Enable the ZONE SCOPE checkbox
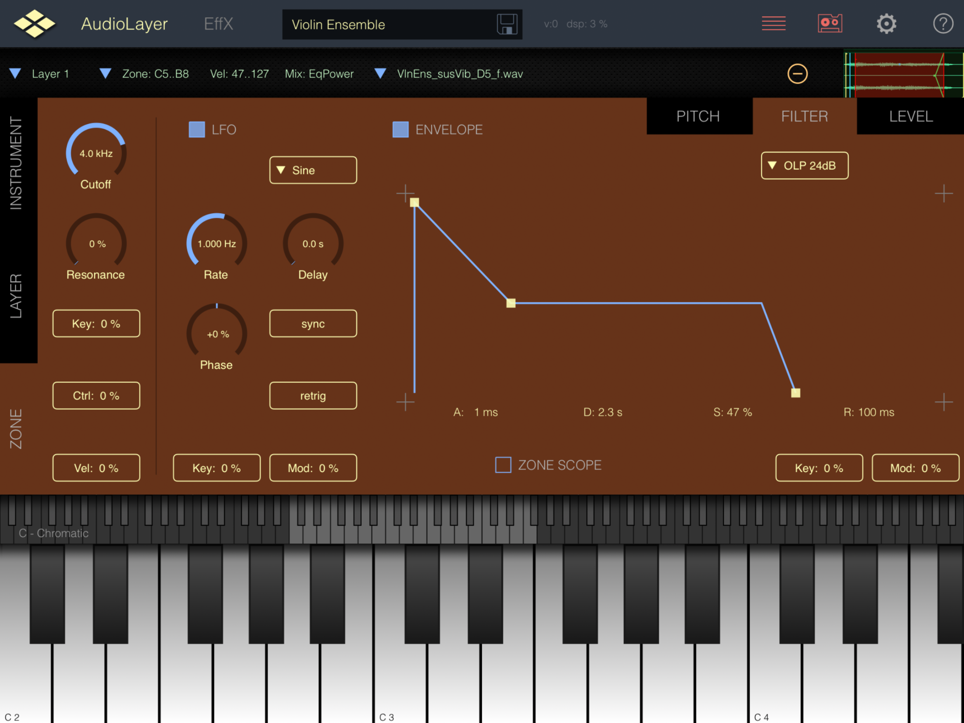 503,465
